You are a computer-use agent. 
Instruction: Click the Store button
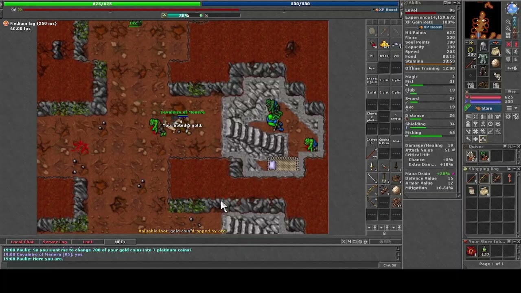click(x=483, y=108)
